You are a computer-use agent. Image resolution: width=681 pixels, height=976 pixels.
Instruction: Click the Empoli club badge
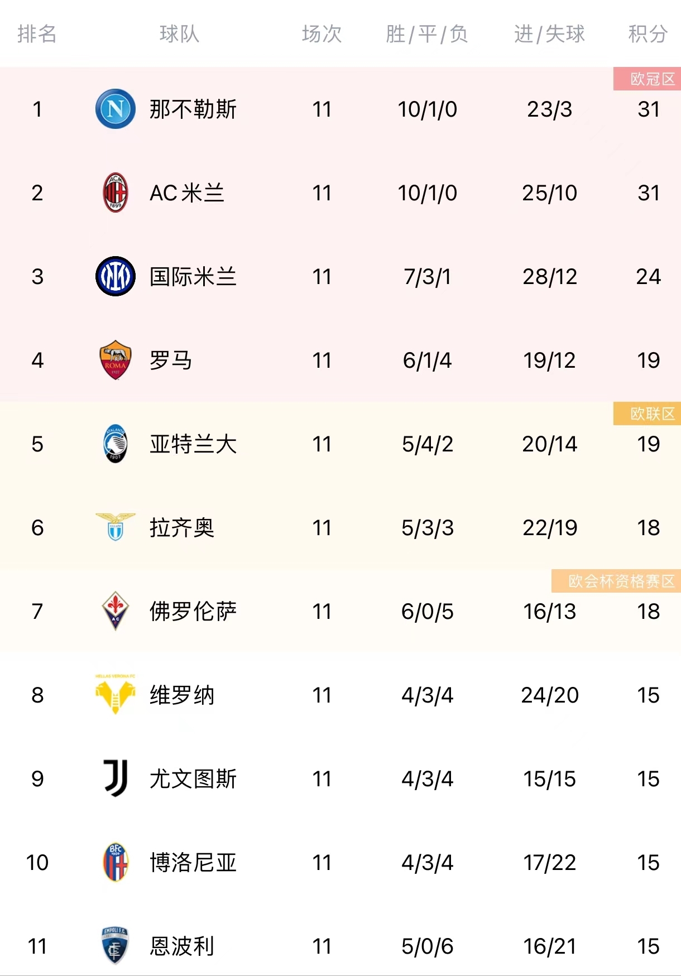[116, 946]
